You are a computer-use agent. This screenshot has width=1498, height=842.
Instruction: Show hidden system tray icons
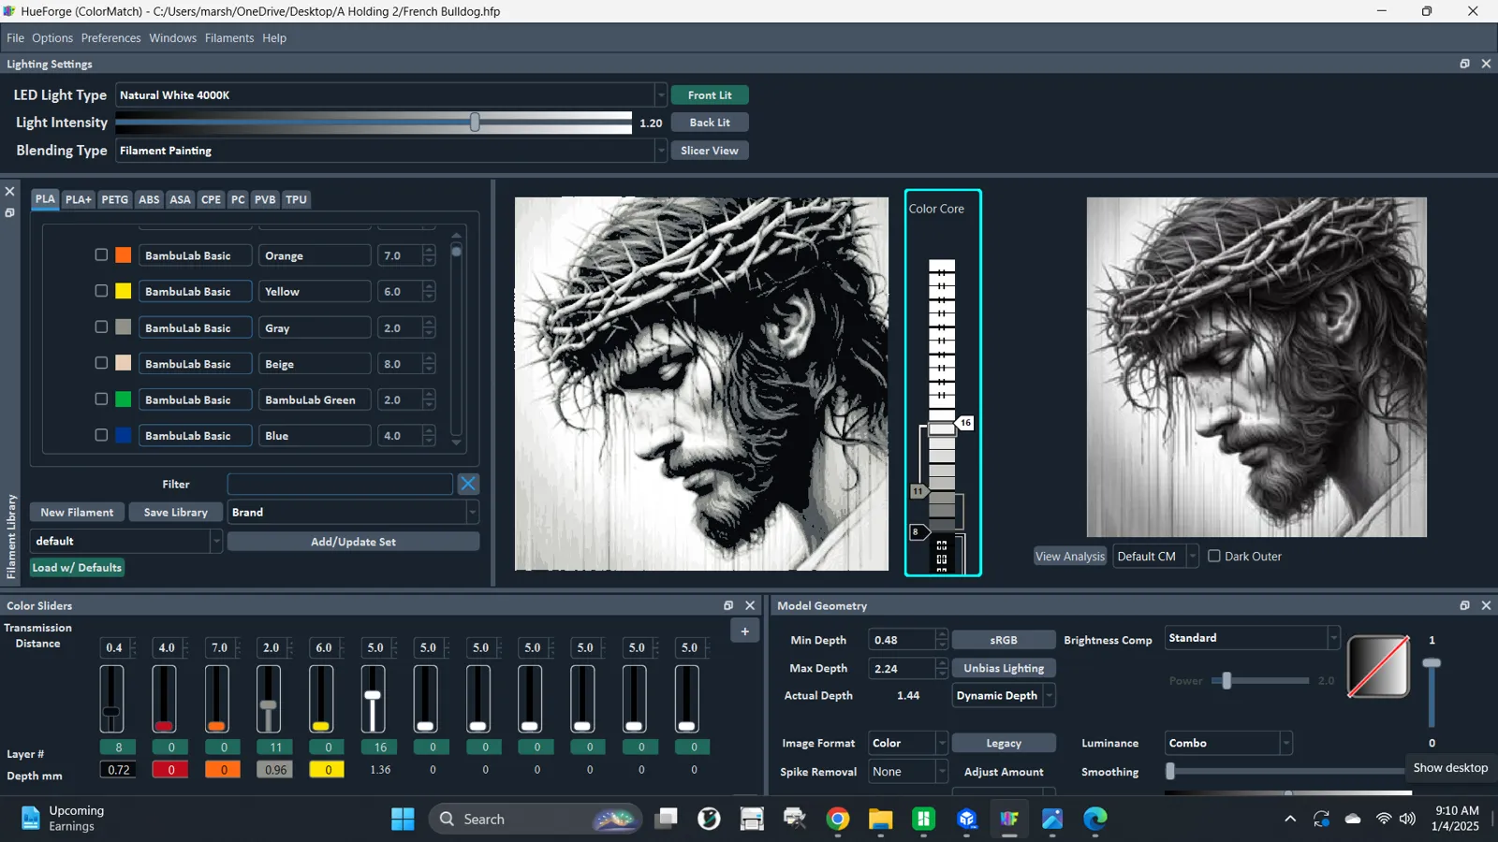1290,819
